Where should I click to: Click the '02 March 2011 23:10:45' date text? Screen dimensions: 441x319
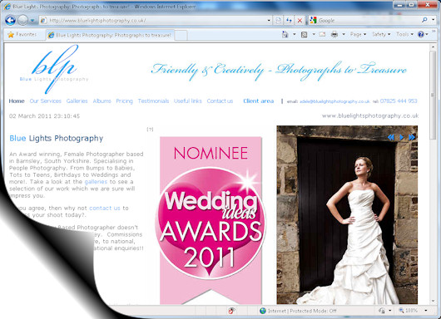[44, 116]
